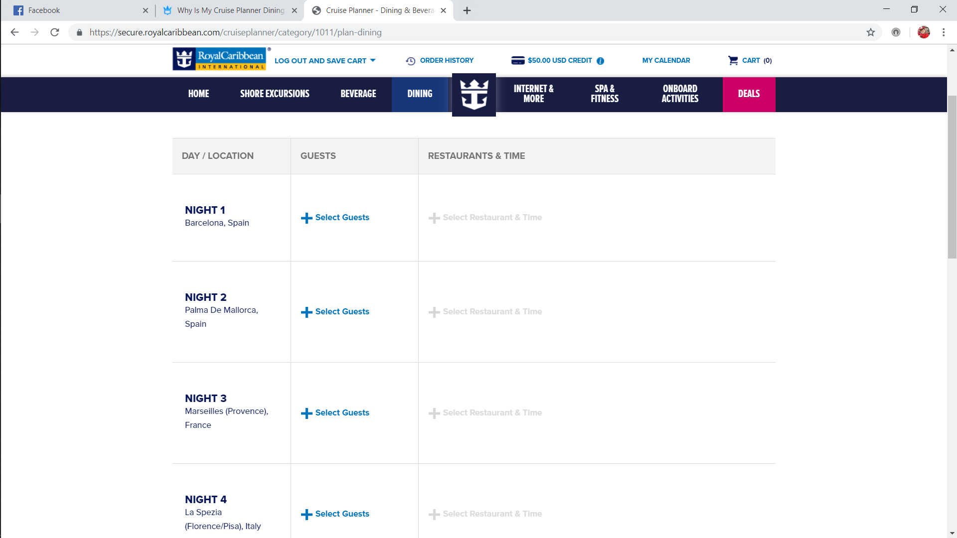Screen dimensions: 957x538
Task: Click the grey plus icon for Night 2 restaurant
Action: pos(434,312)
